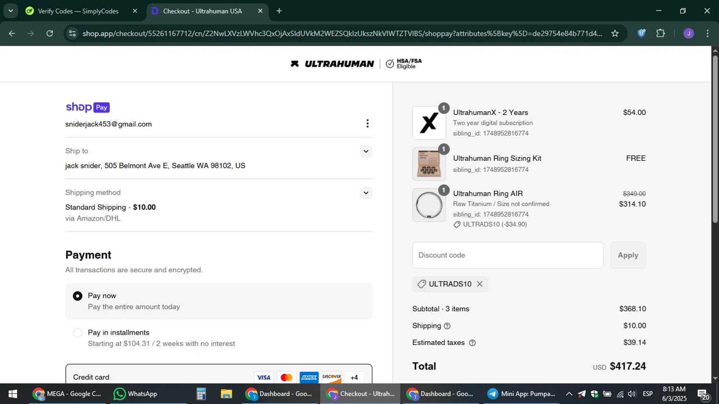Viewport: 719px width, 404px height.
Task: Click the Visa card icon
Action: click(x=264, y=378)
